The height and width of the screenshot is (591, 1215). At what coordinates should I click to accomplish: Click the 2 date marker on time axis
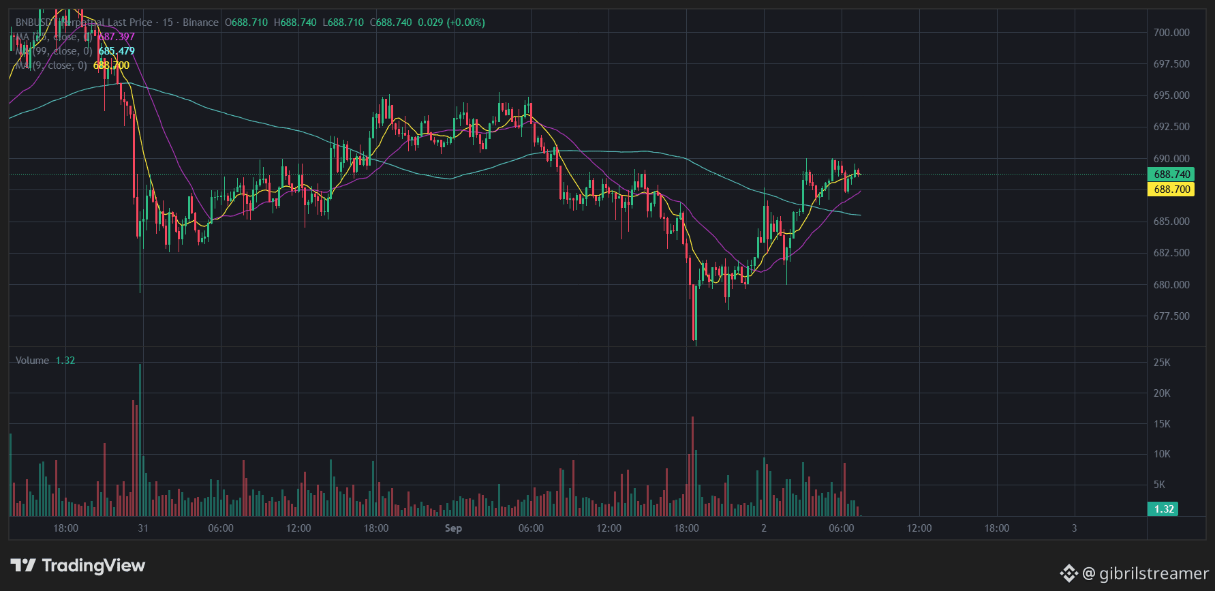[764, 528]
